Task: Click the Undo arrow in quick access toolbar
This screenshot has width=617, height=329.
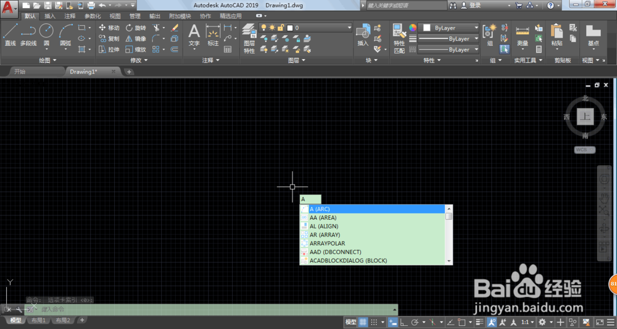Action: 102,6
